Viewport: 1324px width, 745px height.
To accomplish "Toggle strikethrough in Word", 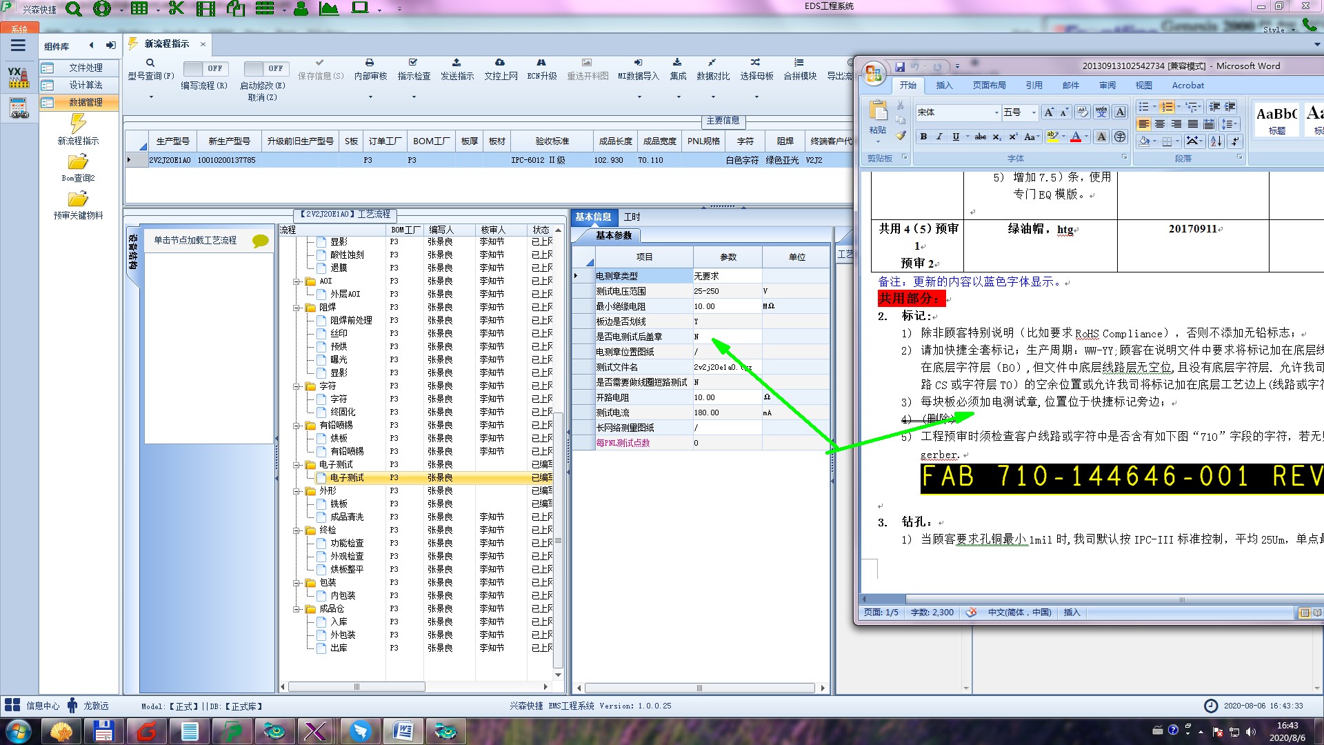I will pos(981,137).
